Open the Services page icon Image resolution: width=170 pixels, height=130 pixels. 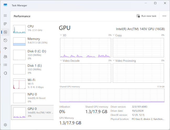tap(5, 73)
